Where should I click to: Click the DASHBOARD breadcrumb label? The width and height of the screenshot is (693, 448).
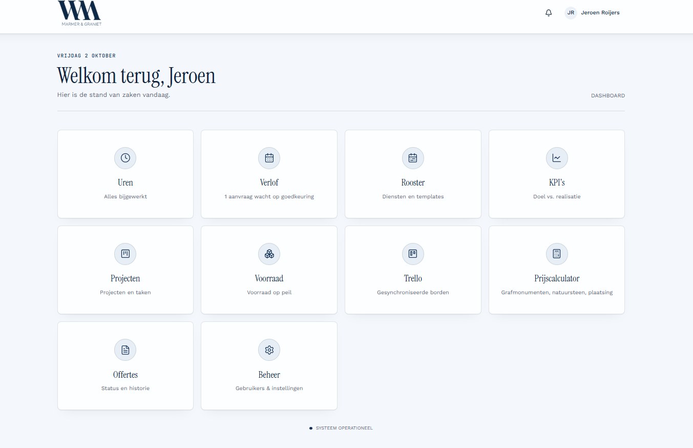[x=608, y=96]
